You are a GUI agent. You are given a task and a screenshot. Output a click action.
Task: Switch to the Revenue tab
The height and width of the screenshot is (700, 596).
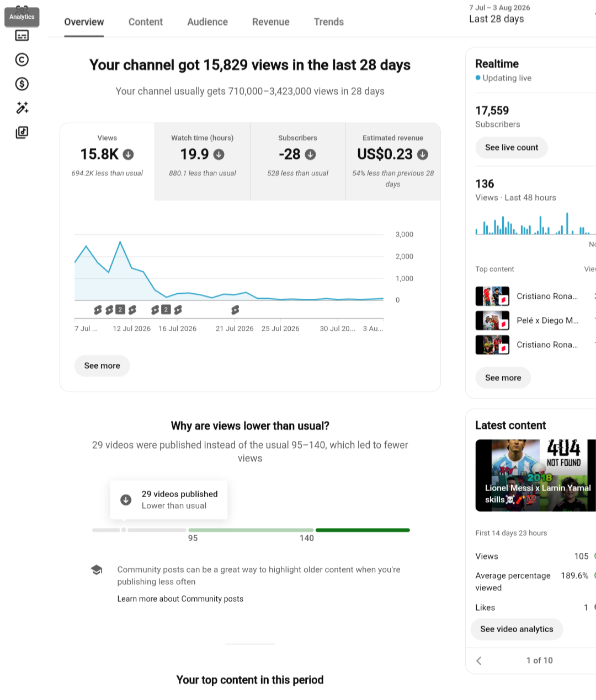click(x=271, y=22)
